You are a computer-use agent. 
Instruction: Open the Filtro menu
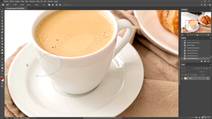click(38, 1)
